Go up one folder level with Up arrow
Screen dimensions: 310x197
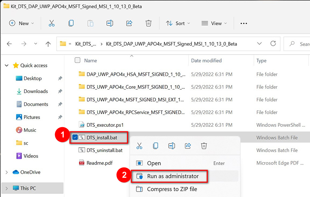pos(48,44)
